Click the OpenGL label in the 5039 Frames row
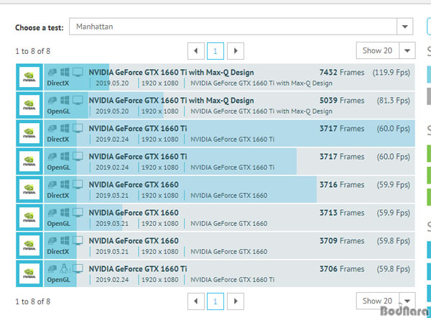 tap(59, 112)
